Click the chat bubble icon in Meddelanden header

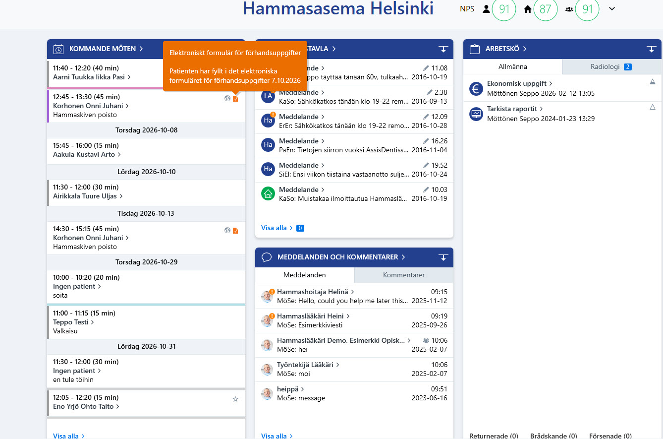click(267, 257)
